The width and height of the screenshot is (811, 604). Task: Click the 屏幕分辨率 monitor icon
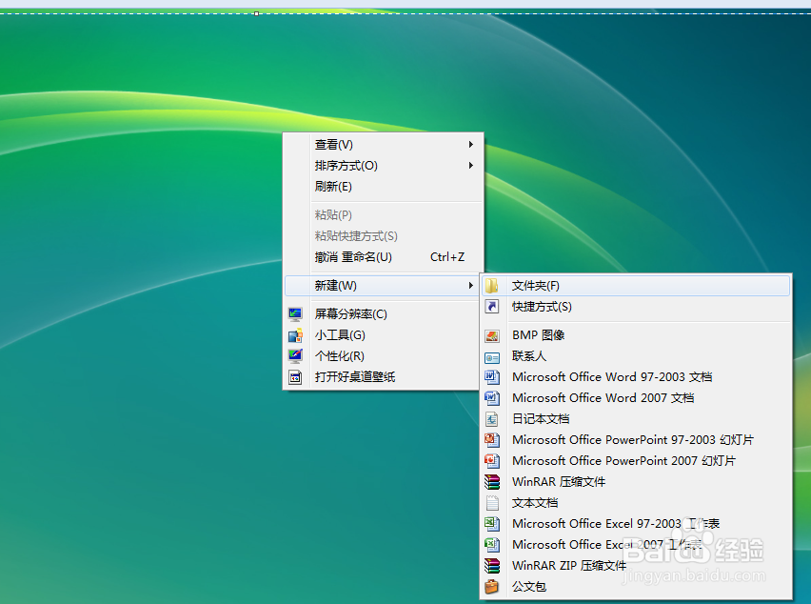click(295, 314)
